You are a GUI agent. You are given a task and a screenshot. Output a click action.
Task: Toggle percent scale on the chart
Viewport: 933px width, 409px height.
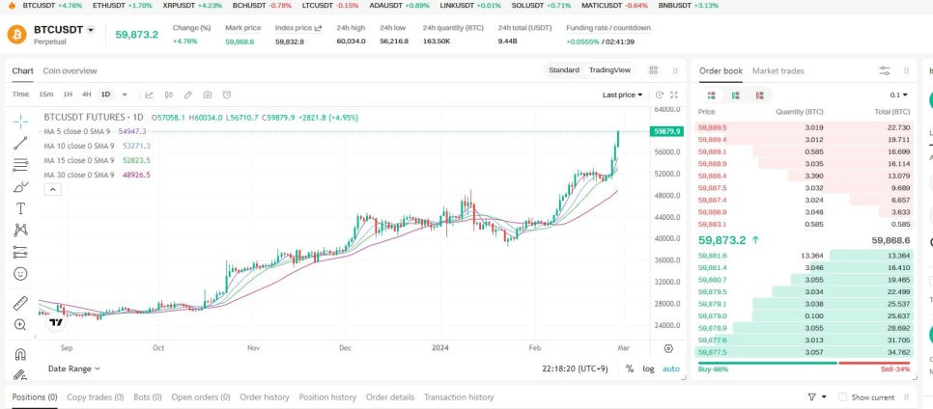pos(630,368)
